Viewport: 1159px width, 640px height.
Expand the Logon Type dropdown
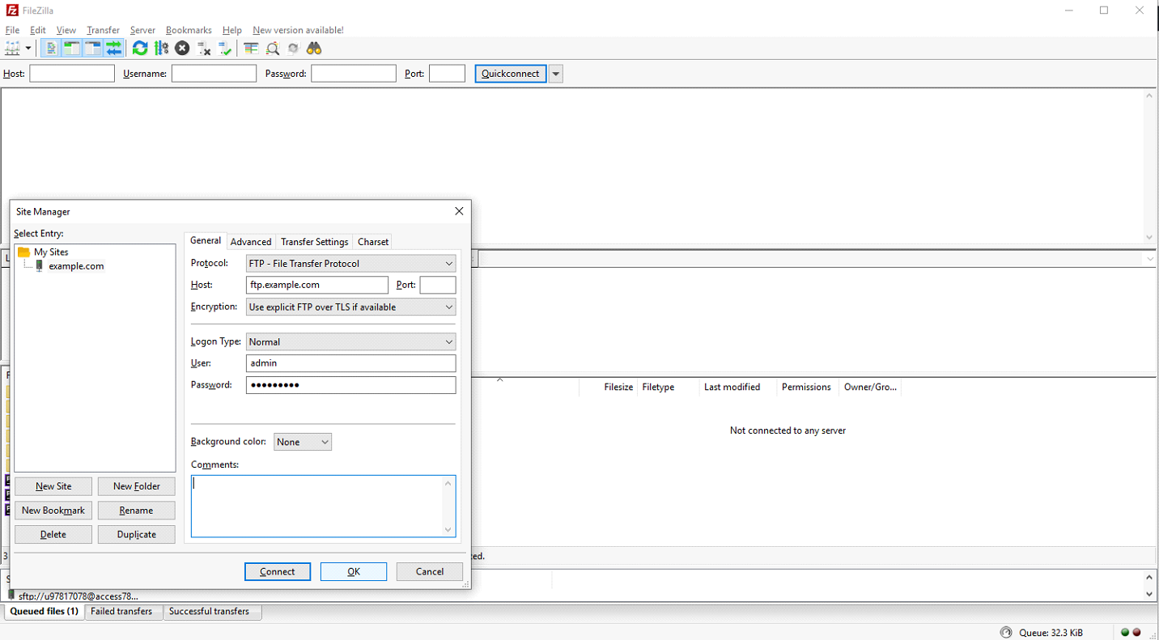350,342
